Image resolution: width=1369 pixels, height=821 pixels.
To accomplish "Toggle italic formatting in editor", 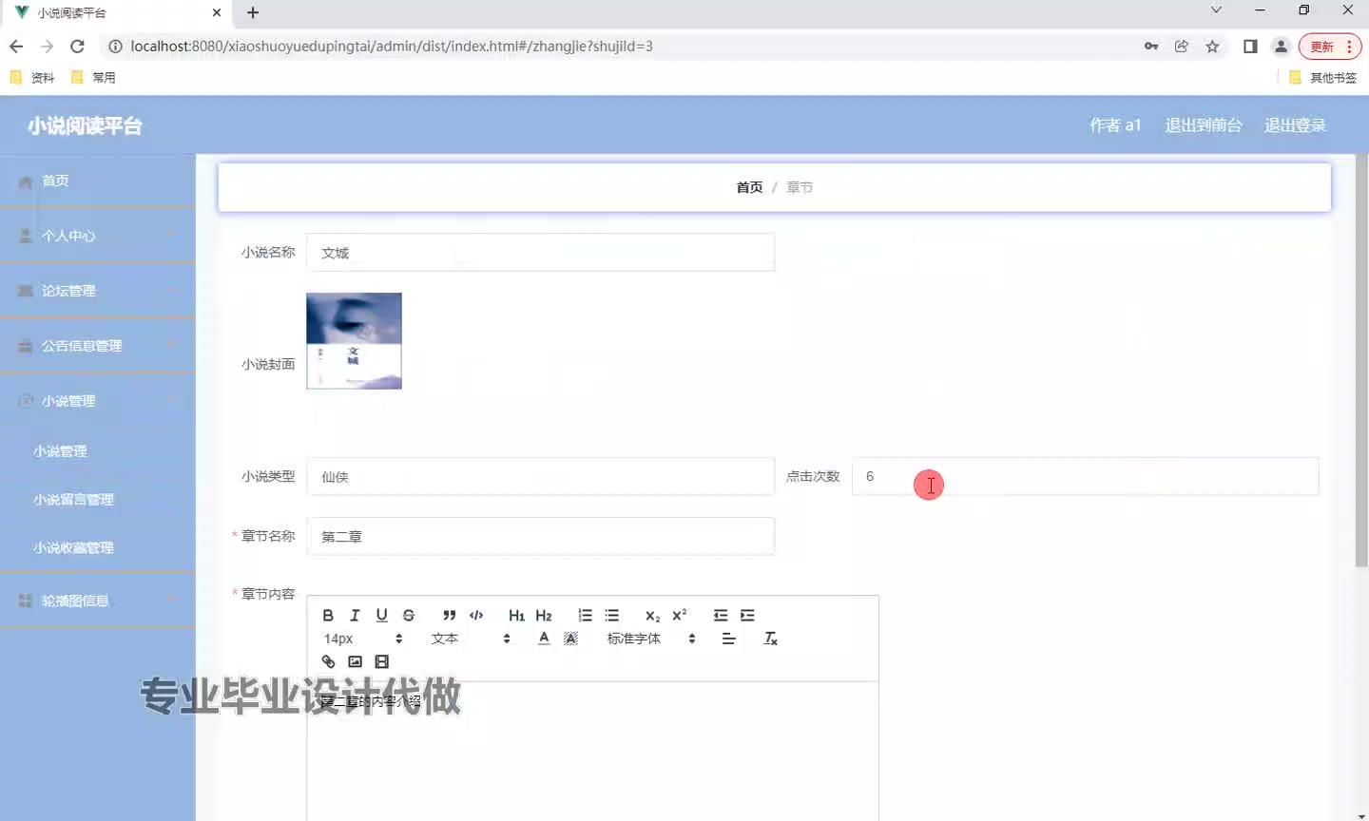I will click(x=355, y=616).
